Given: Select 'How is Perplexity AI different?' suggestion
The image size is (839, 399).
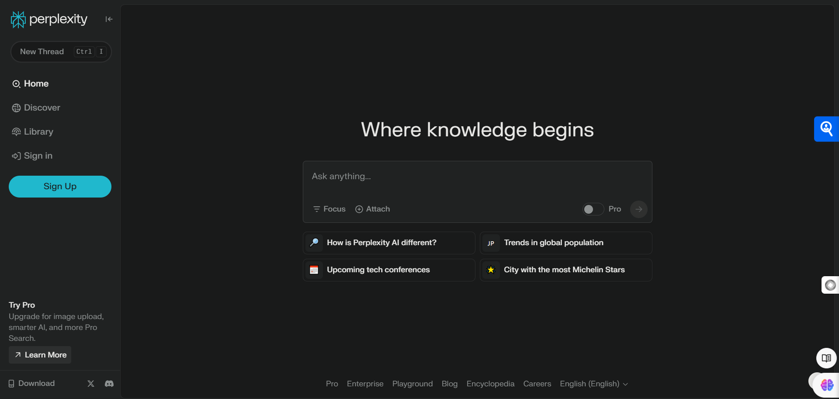Looking at the screenshot, I should [389, 243].
